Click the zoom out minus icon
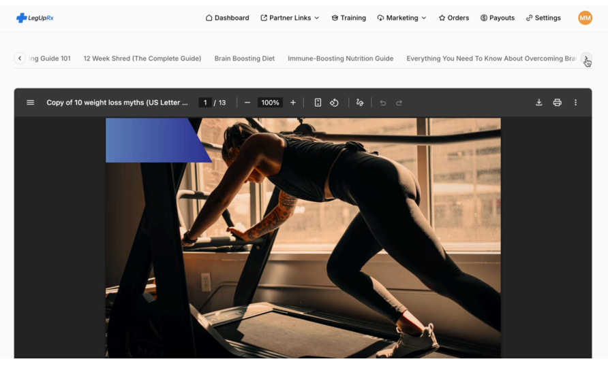Screen dimensions: 608x370 click(247, 103)
